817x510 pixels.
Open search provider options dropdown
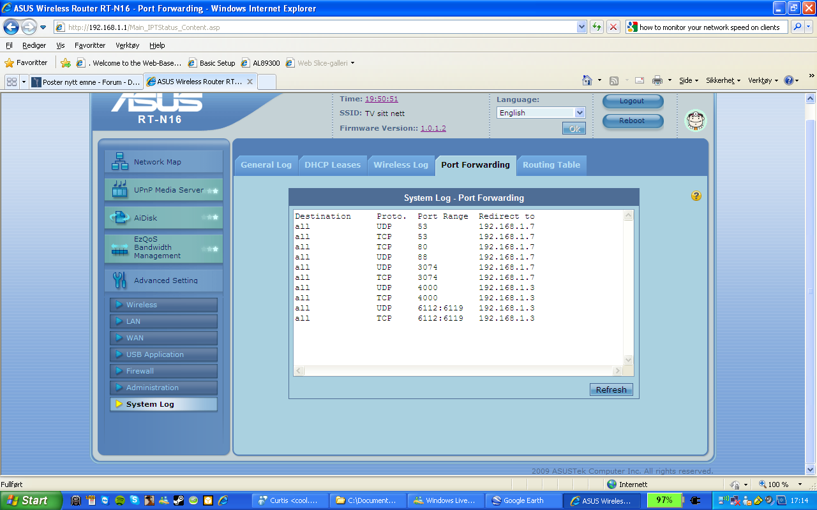click(x=809, y=27)
